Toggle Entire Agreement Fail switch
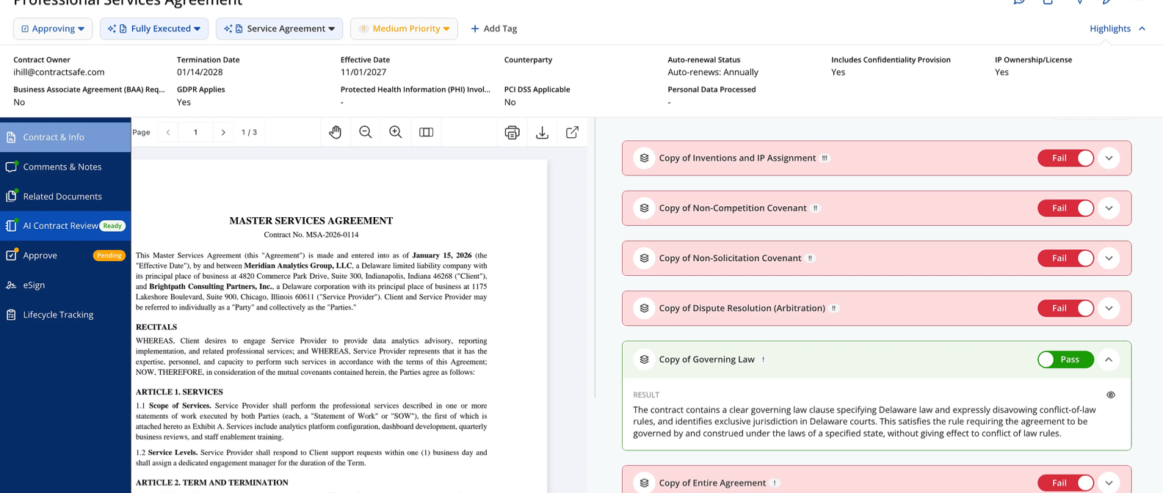 pyautogui.click(x=1066, y=483)
